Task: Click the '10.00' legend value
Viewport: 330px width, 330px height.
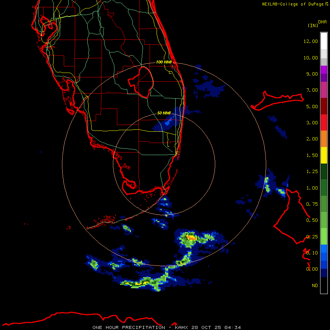Action: 311,58
